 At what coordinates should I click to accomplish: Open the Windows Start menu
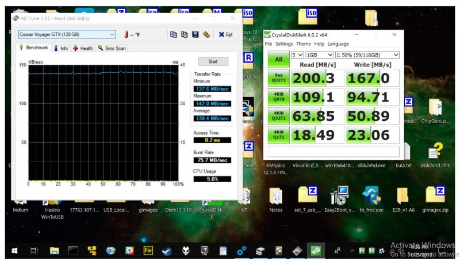[x=14, y=251]
